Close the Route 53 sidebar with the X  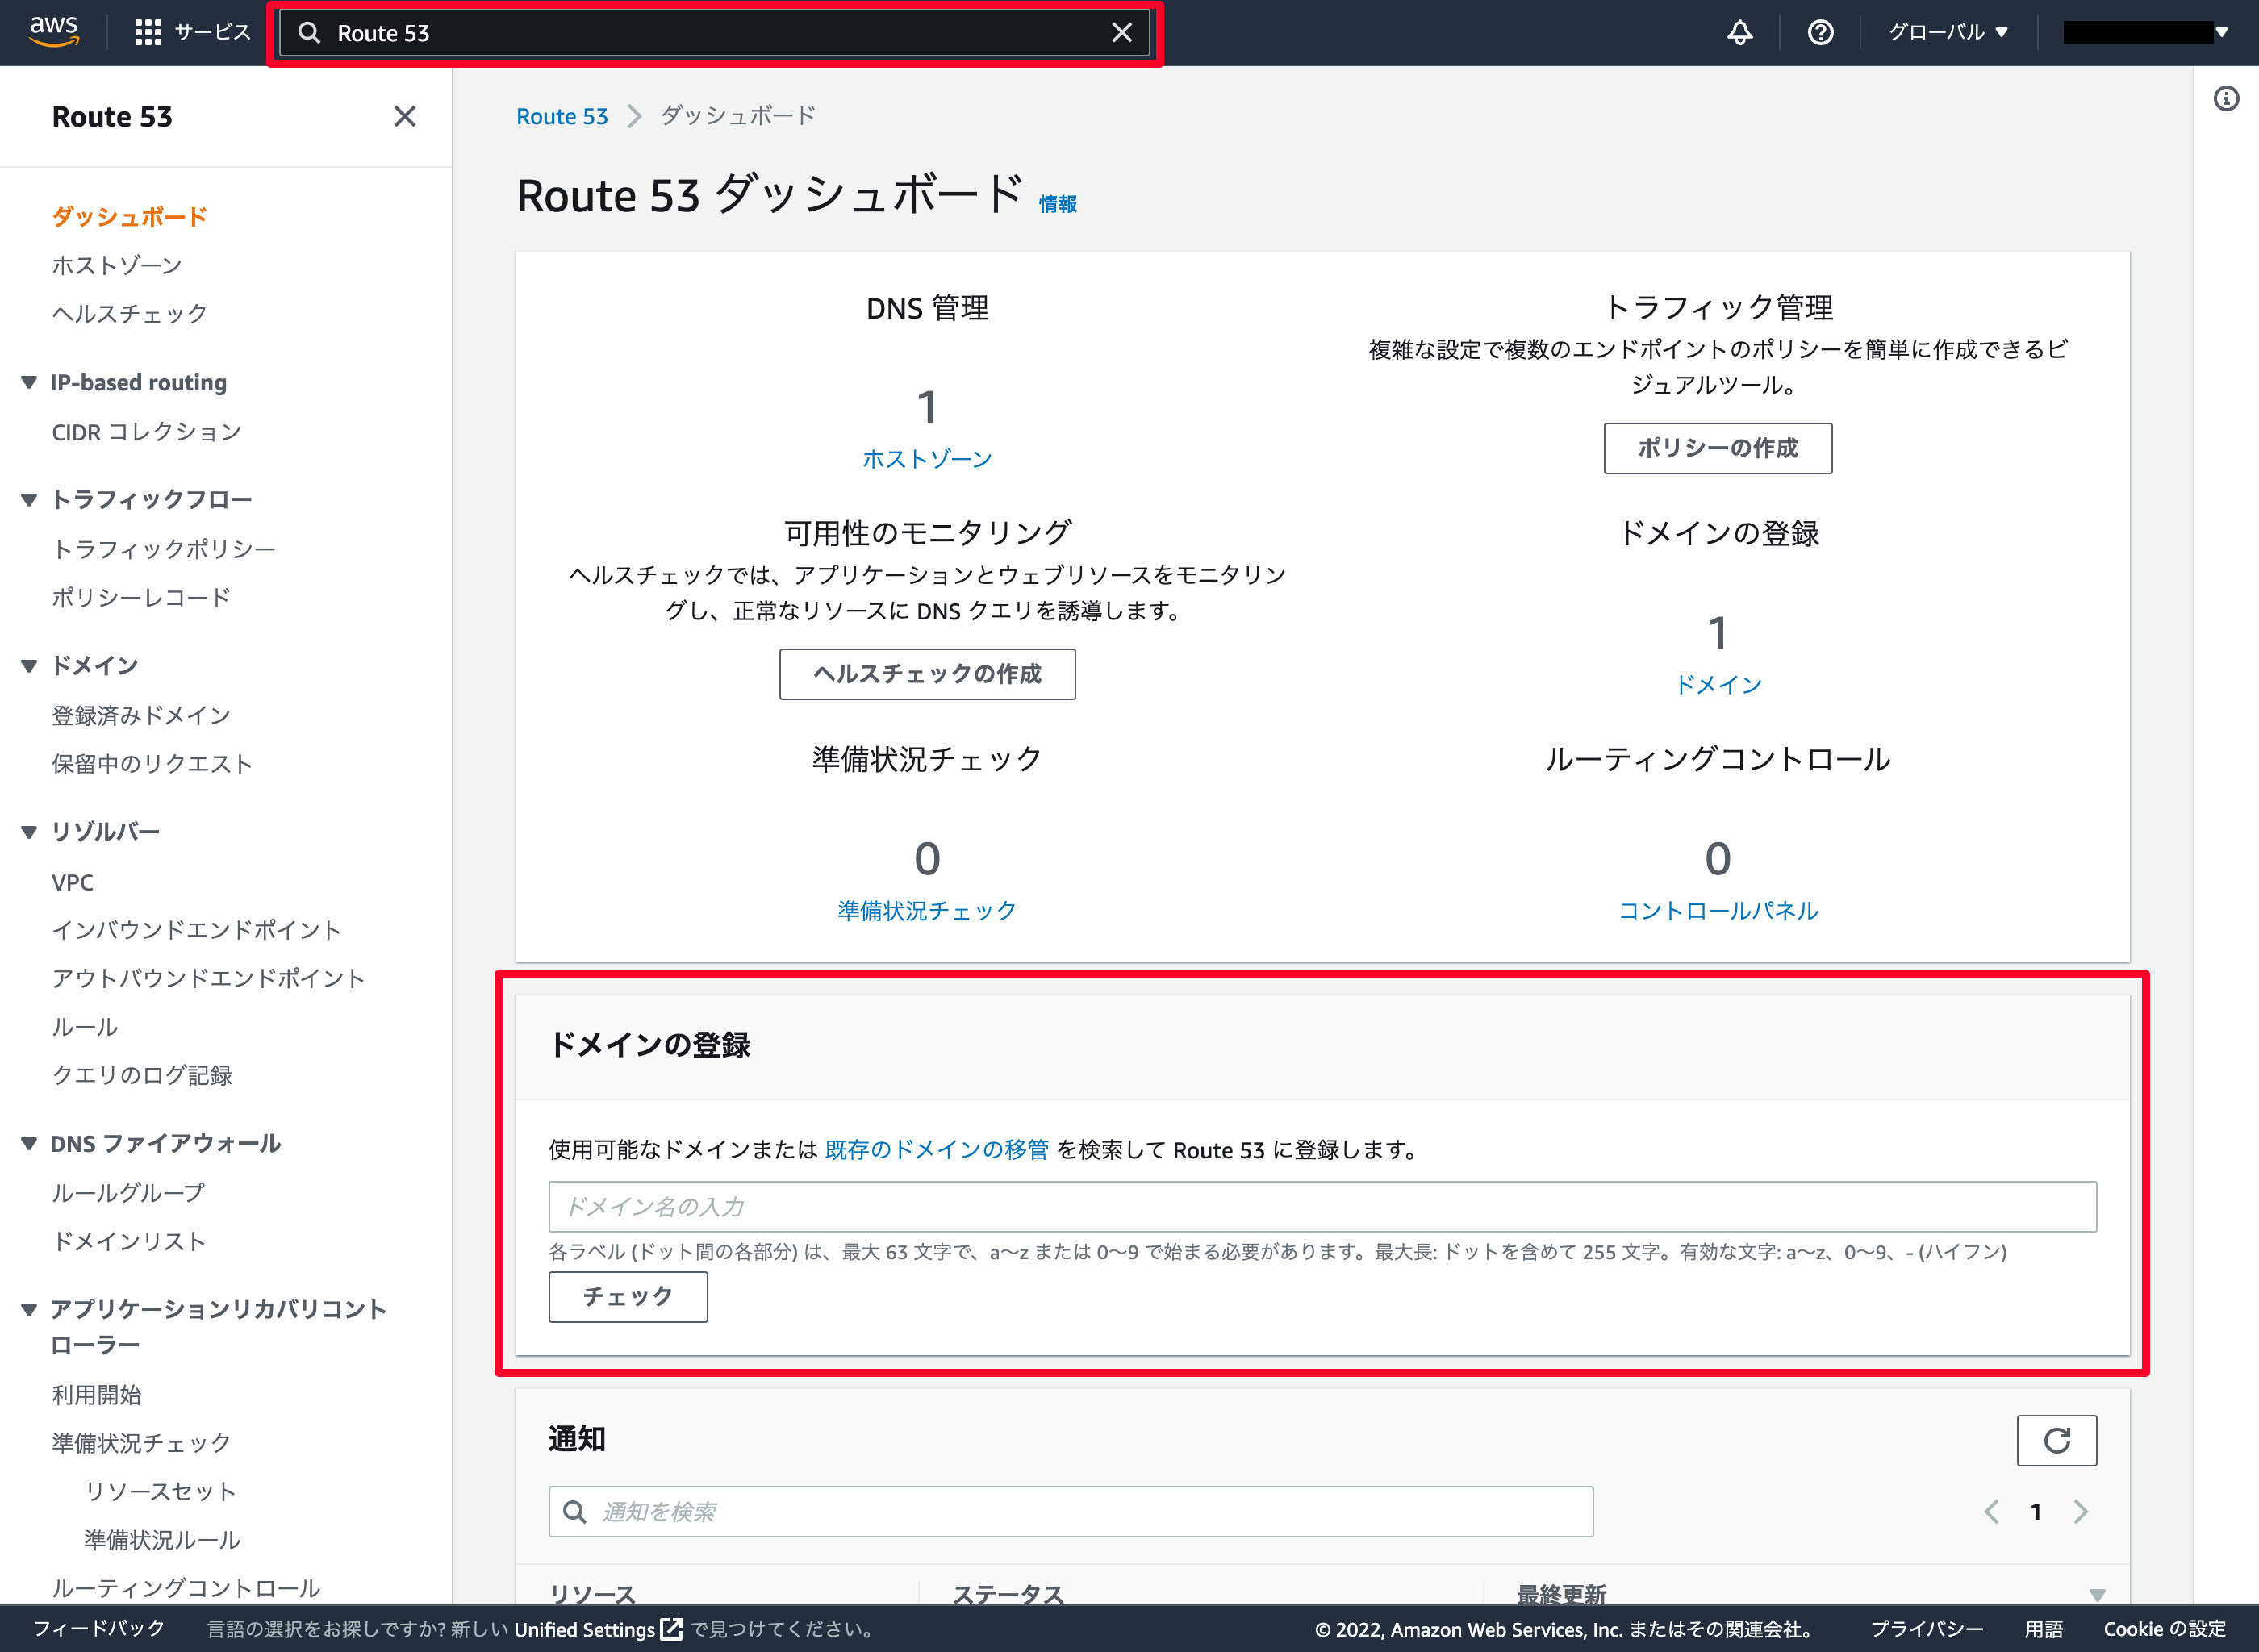tap(404, 116)
